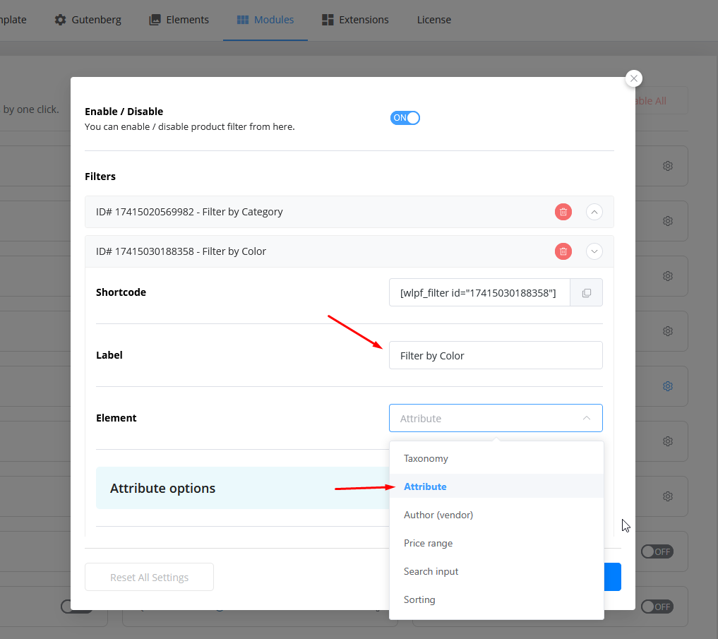Screen dimensions: 718x639
Task: Close the product filter settings modal
Action: (x=633, y=78)
